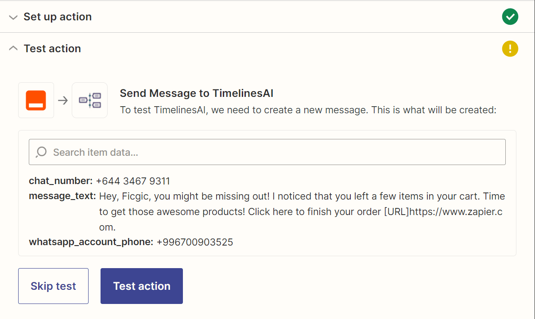Click the Test action section header title
This screenshot has width=535, height=319.
[x=52, y=49]
